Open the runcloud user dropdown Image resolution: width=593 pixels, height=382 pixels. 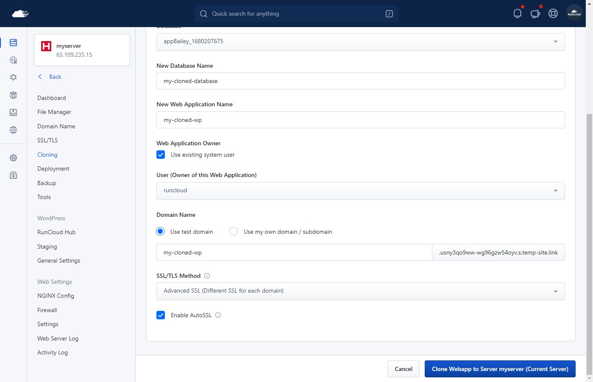pos(360,191)
